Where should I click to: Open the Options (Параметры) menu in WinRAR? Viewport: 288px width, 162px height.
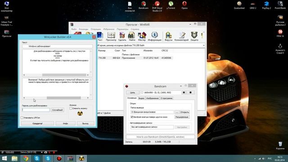[122, 29]
